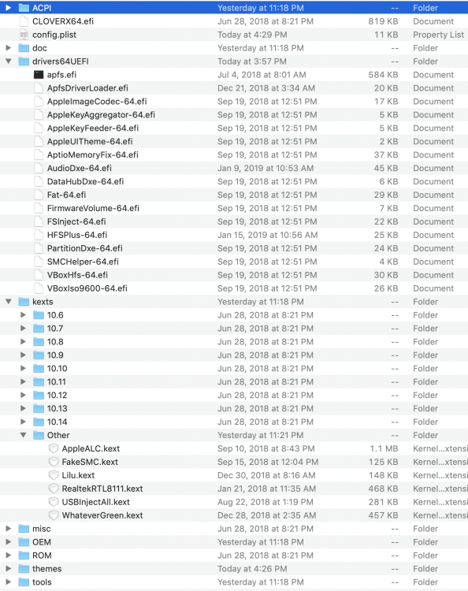
Task: Expand the themes folder triangle
Action: point(9,568)
